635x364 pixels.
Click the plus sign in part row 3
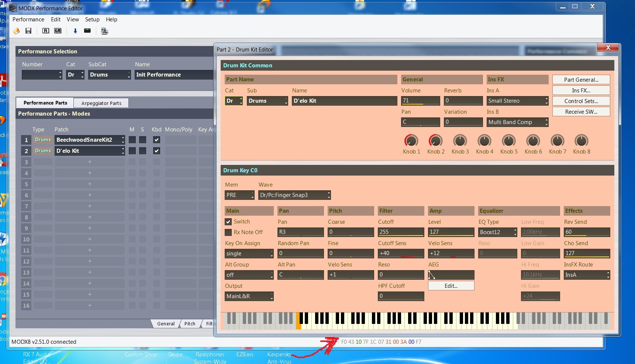[x=90, y=162]
